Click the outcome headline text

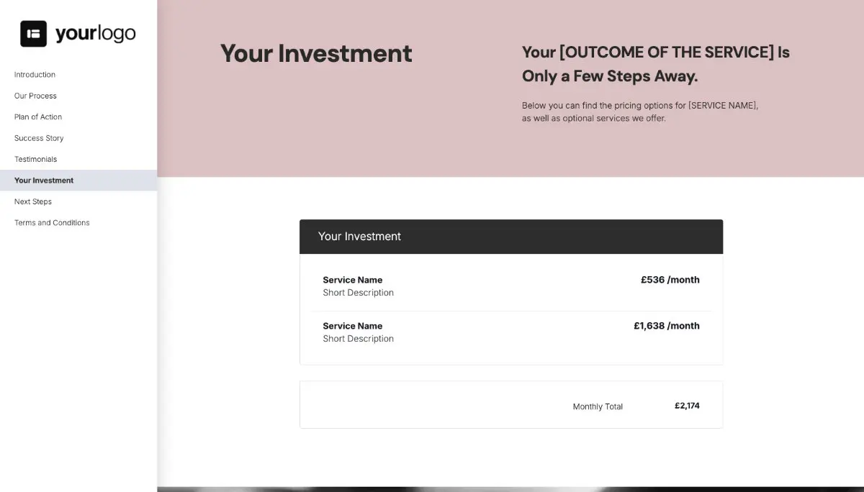tap(655, 63)
